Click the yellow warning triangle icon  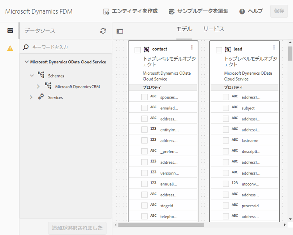point(10,48)
